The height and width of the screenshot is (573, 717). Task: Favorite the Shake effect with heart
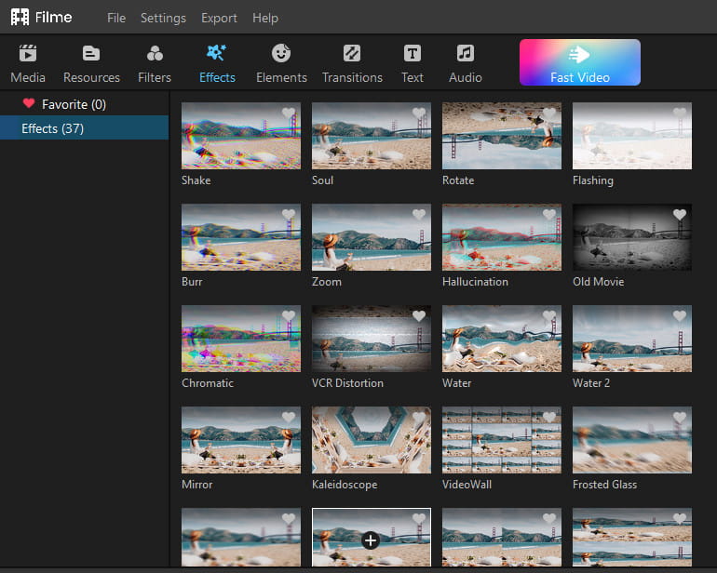(289, 113)
